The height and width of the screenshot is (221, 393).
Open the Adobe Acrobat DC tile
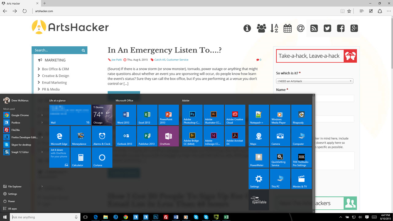(235, 136)
